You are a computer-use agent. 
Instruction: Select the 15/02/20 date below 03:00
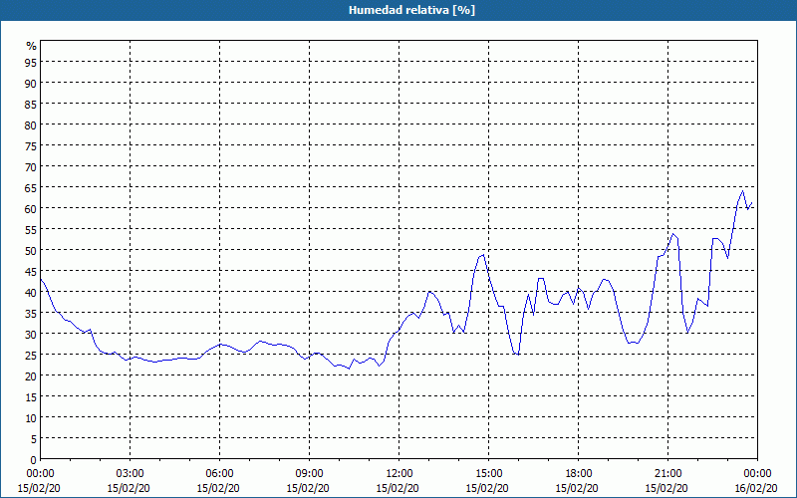pos(129,488)
